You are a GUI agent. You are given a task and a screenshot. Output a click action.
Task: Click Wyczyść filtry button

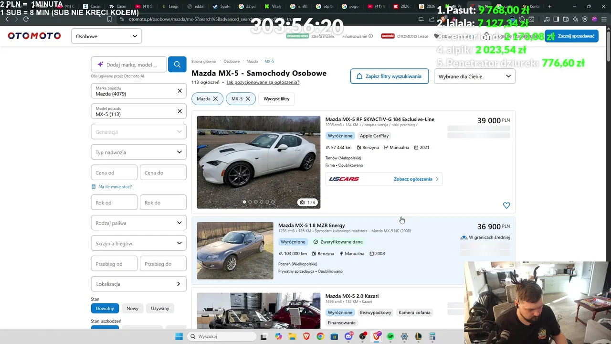click(276, 99)
